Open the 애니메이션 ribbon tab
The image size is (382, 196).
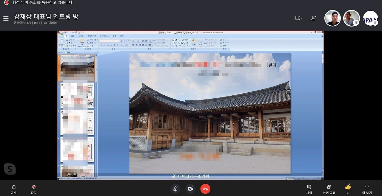tap(92, 36)
